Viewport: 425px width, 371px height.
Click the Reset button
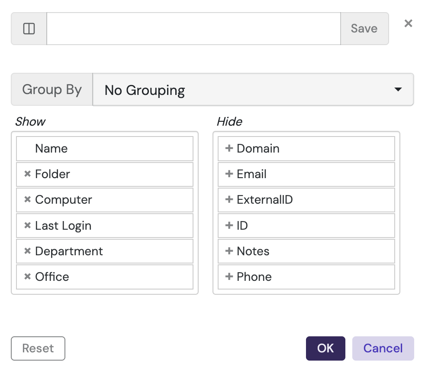tap(38, 348)
